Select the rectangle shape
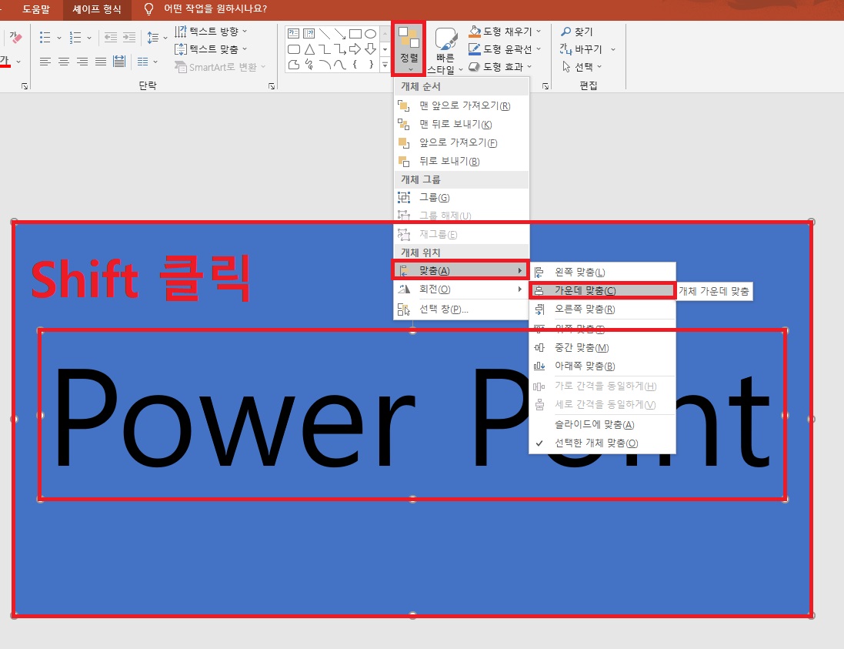 355,33
